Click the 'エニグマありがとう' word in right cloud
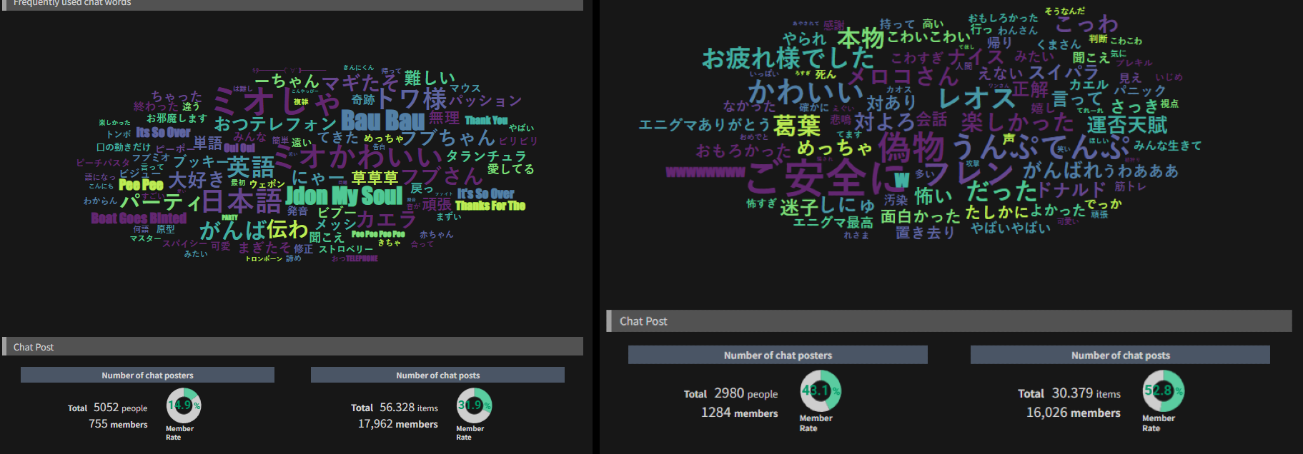The height and width of the screenshot is (454, 1303). click(704, 125)
